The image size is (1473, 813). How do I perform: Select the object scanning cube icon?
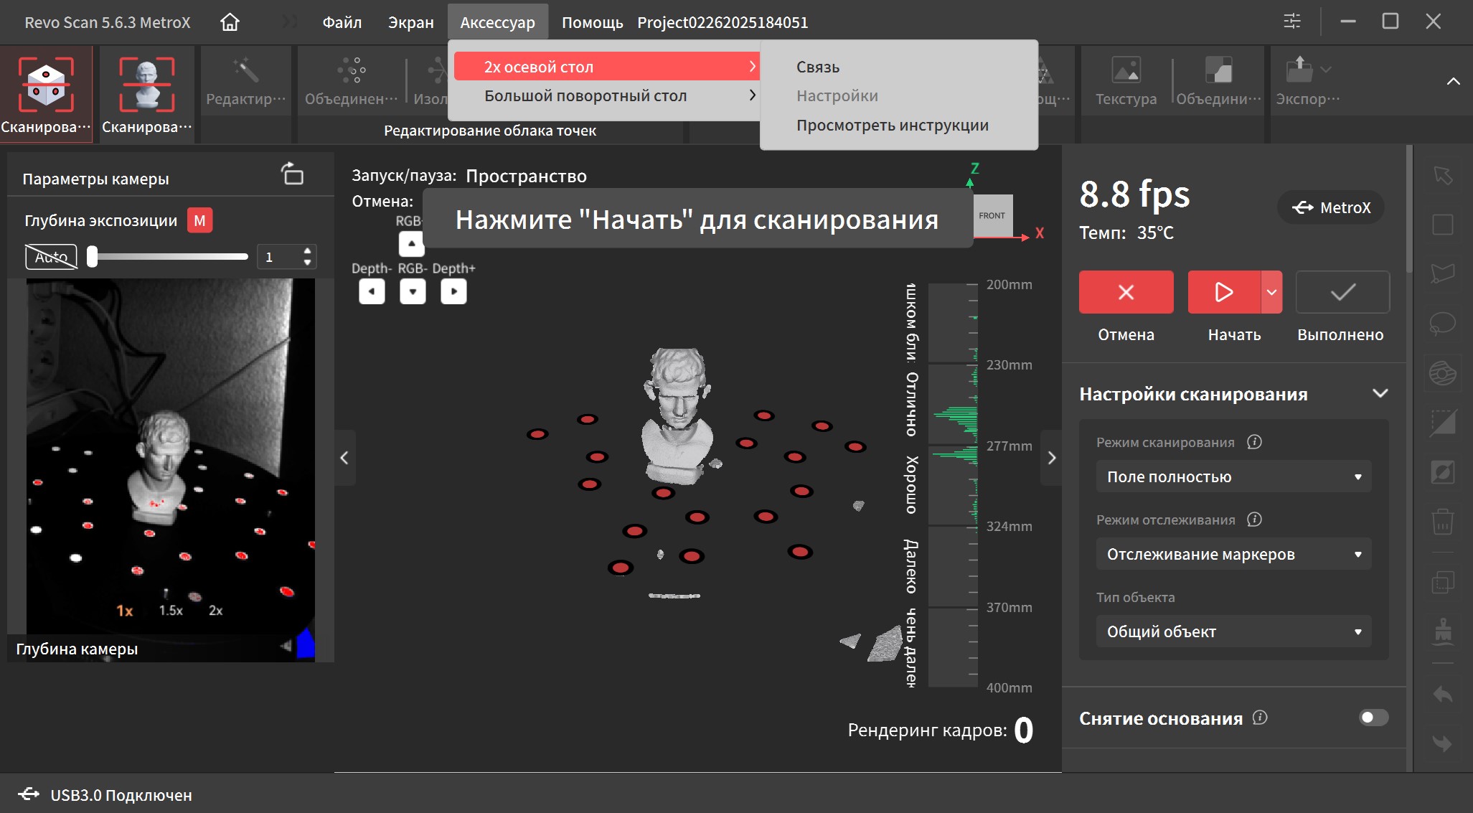click(x=46, y=85)
